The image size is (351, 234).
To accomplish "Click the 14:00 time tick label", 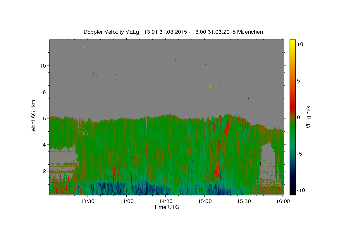I will coord(126,201).
